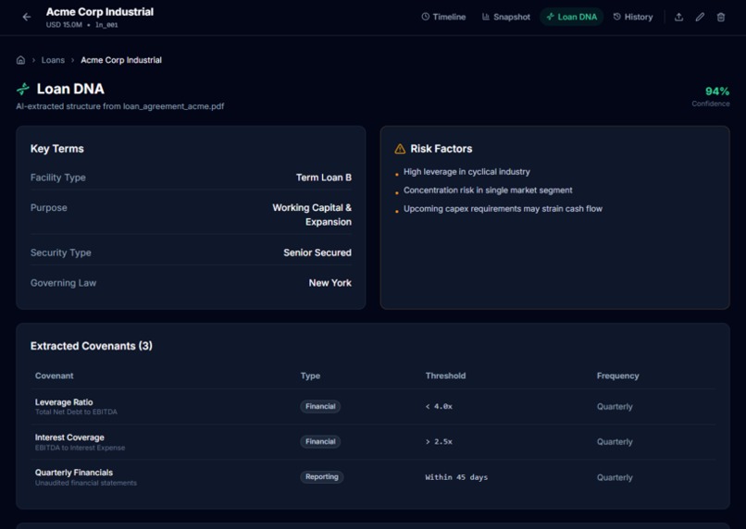Click the Facility Type label

tap(58, 178)
